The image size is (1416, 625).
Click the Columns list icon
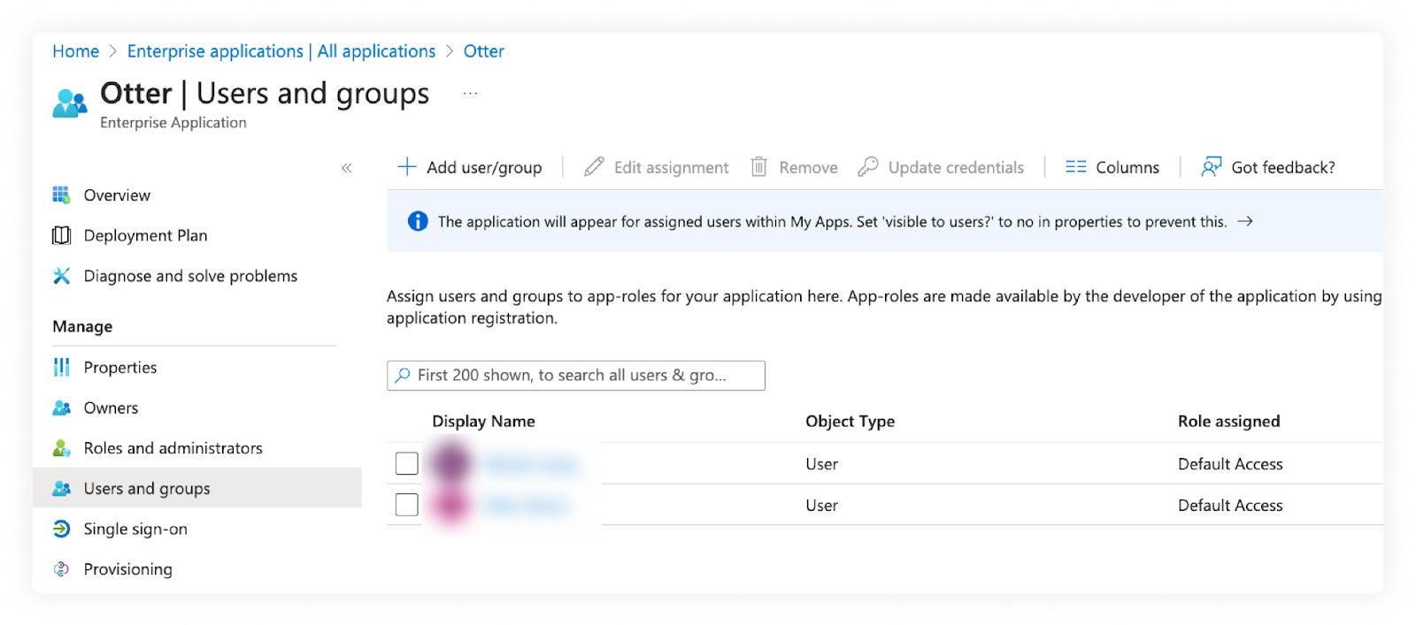tap(1075, 166)
